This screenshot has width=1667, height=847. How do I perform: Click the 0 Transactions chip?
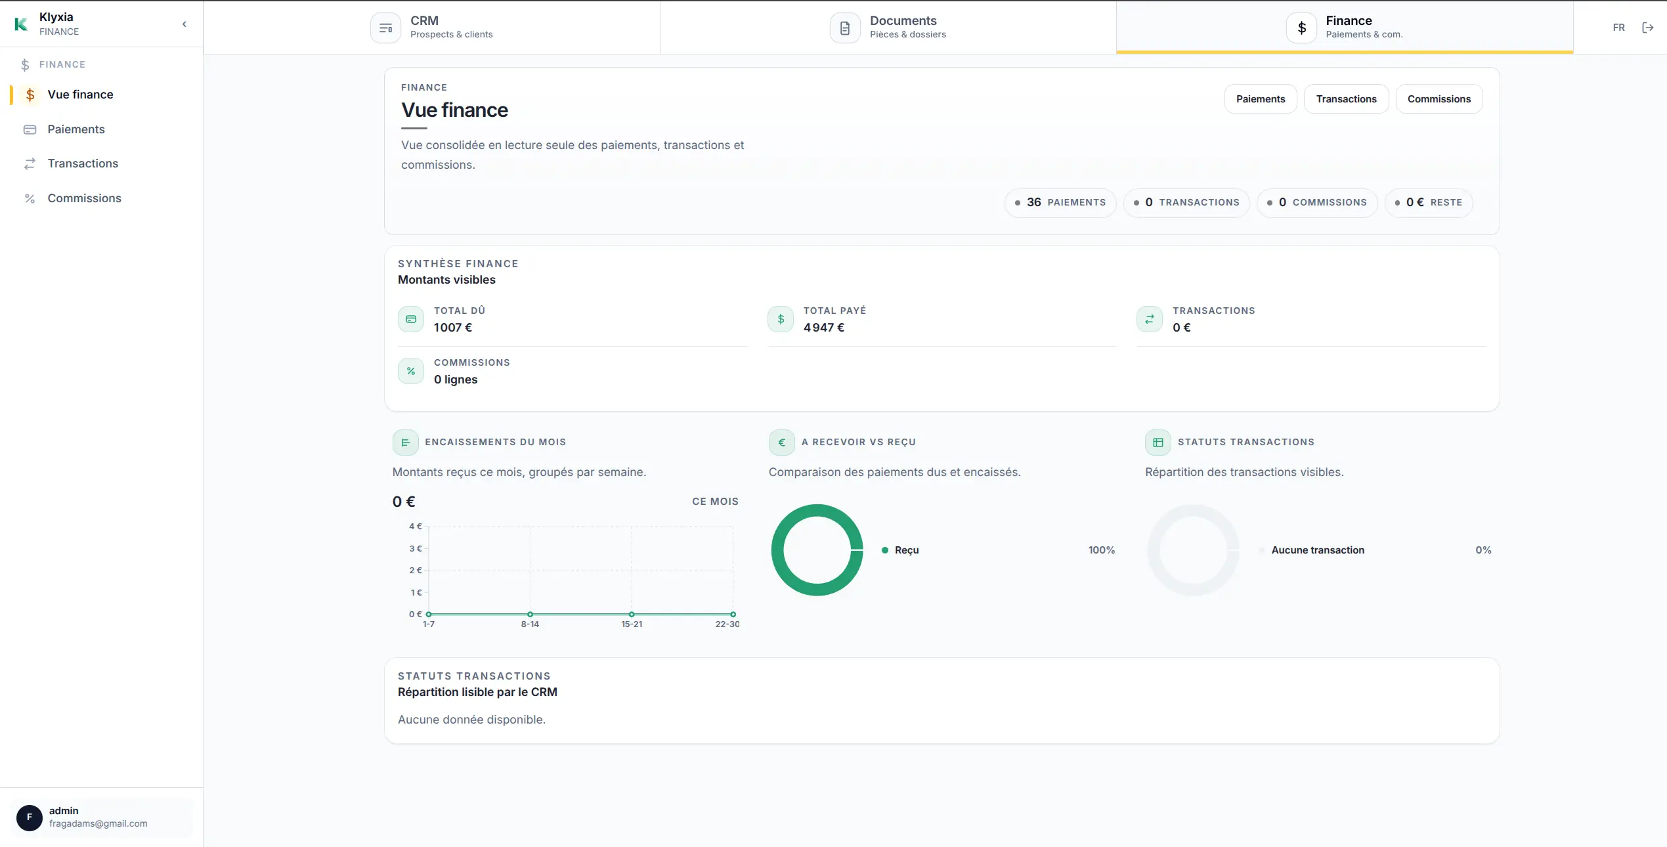1186,202
